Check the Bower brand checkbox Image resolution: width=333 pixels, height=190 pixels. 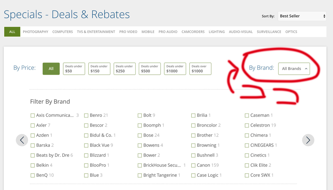[x=140, y=155]
